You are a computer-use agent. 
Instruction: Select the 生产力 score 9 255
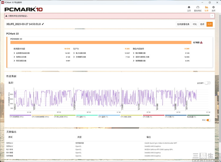[x=127, y=49]
